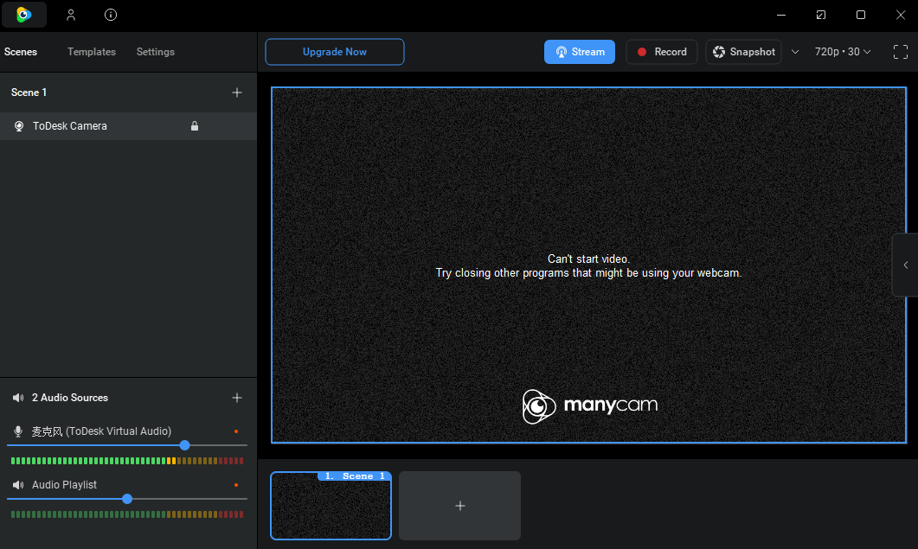Image resolution: width=918 pixels, height=549 pixels.
Task: Toggle the status dot for Audio Playlist
Action: pyautogui.click(x=236, y=483)
